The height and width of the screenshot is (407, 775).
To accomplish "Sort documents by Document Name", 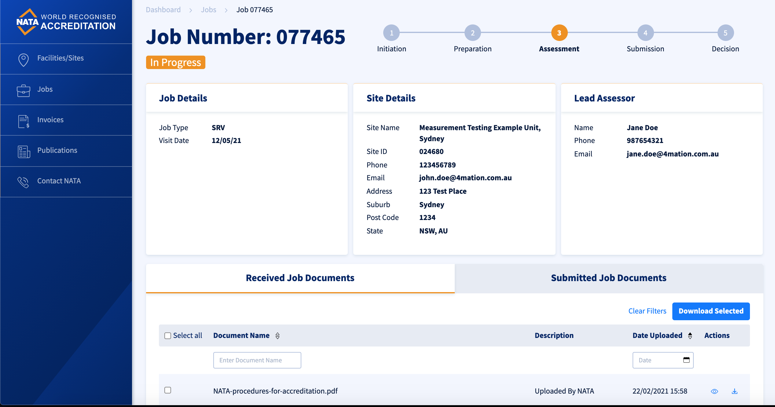I will (278, 335).
